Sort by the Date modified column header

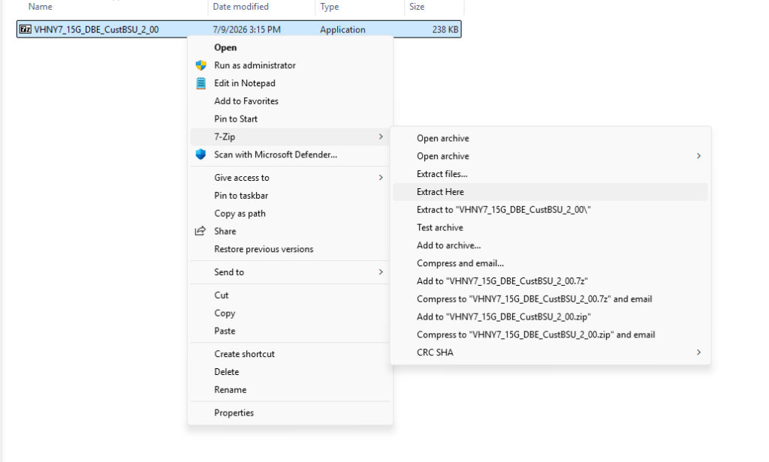240,7
